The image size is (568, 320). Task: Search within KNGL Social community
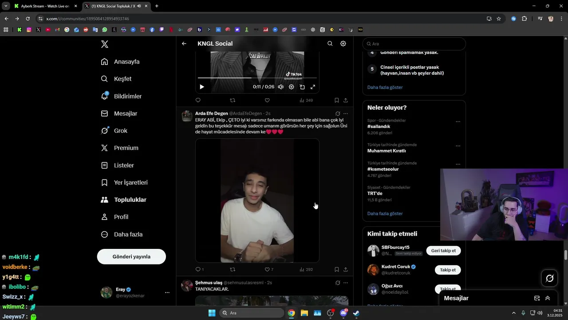click(330, 44)
